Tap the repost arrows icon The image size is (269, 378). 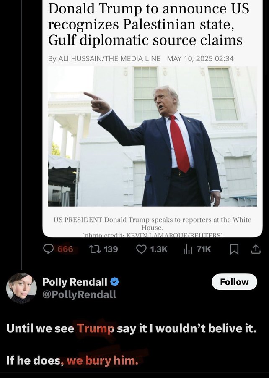(x=94, y=249)
